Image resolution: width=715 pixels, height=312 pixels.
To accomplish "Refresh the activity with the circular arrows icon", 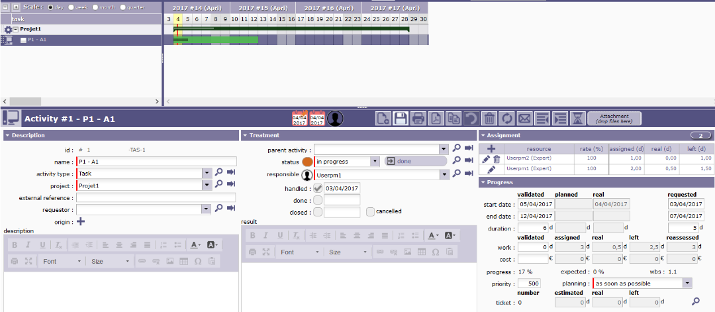I will 507,119.
